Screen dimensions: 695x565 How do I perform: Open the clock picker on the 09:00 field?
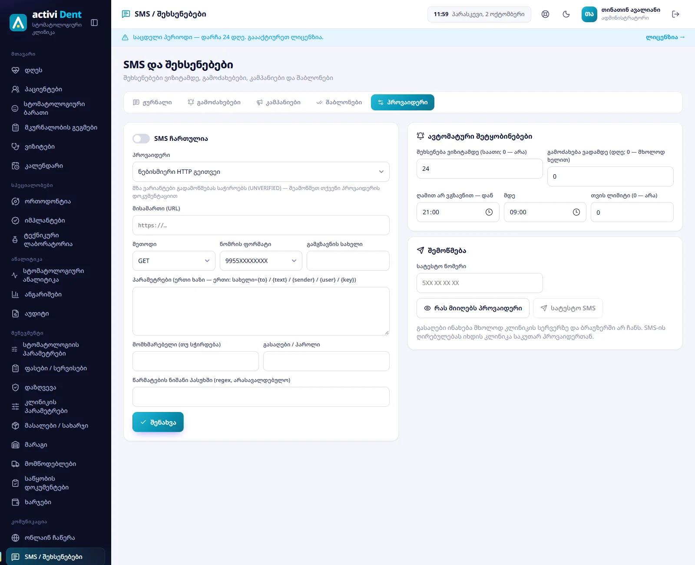tap(576, 212)
